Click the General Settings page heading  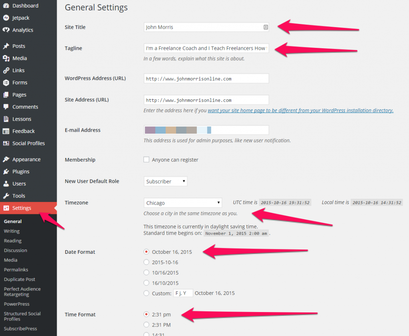tap(96, 7)
